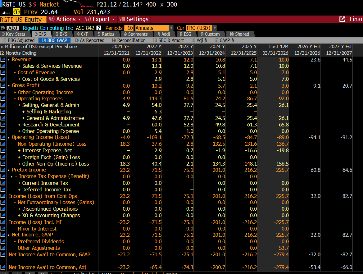Chart Income (Loss) from Cont Ops row
The width and height of the screenshot is (363, 274).
coord(3,196)
